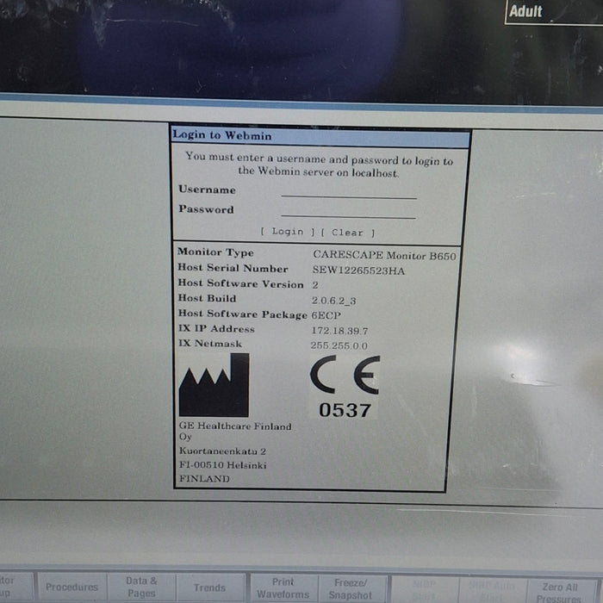
Task: Select IP address 172.18.39.7
Action: [339, 331]
